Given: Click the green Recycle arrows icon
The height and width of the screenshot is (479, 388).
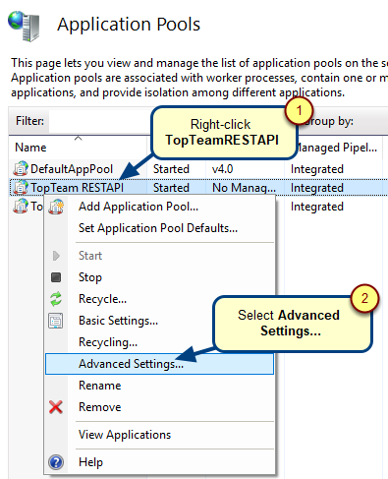Looking at the screenshot, I should [56, 299].
